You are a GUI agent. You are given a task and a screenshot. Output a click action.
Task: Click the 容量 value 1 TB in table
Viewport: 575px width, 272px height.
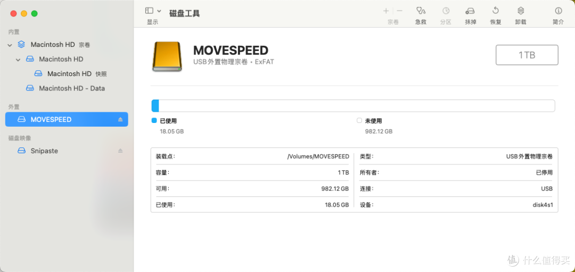tap(343, 172)
